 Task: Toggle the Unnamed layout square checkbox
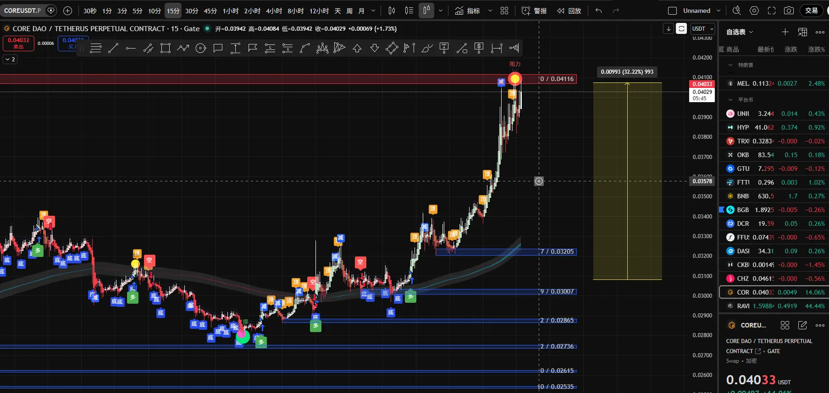coord(673,11)
